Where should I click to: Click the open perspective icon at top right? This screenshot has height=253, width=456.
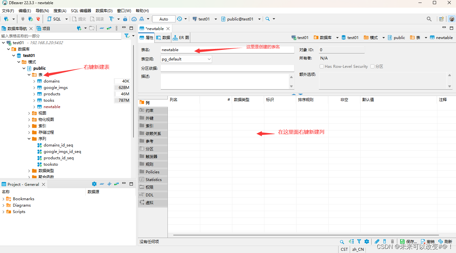[442, 19]
